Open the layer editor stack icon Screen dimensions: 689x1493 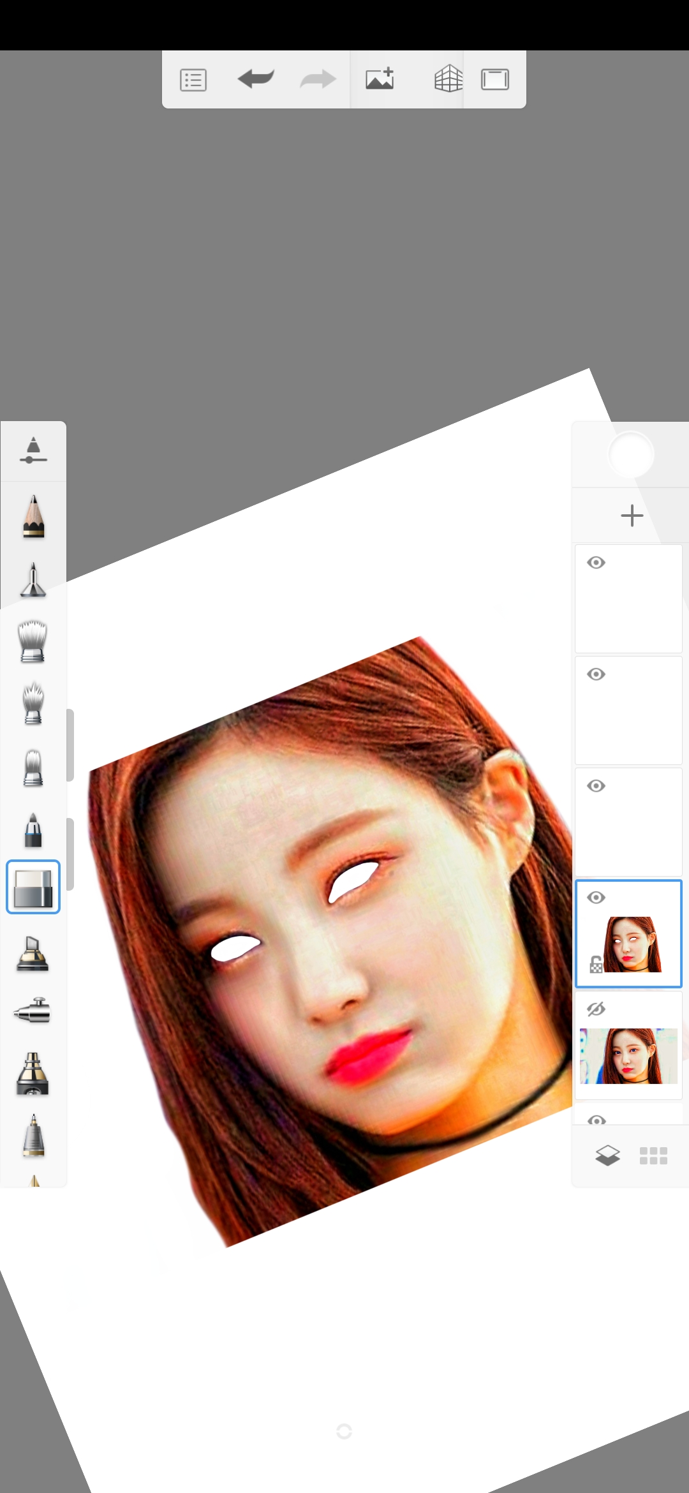click(607, 1155)
